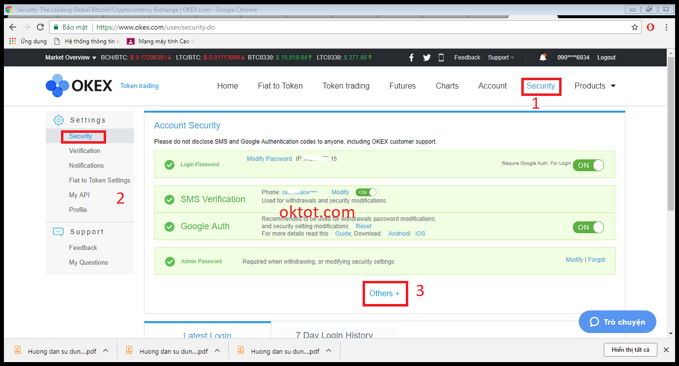Bookmark this page with star icon

[635, 28]
